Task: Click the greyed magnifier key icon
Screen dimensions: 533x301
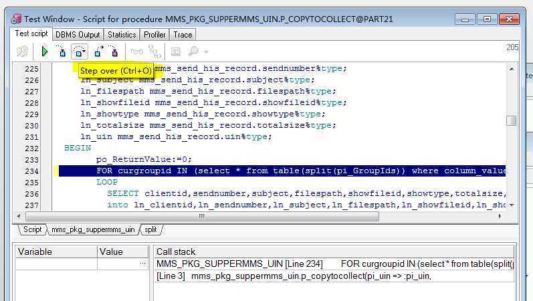Action: [193, 52]
